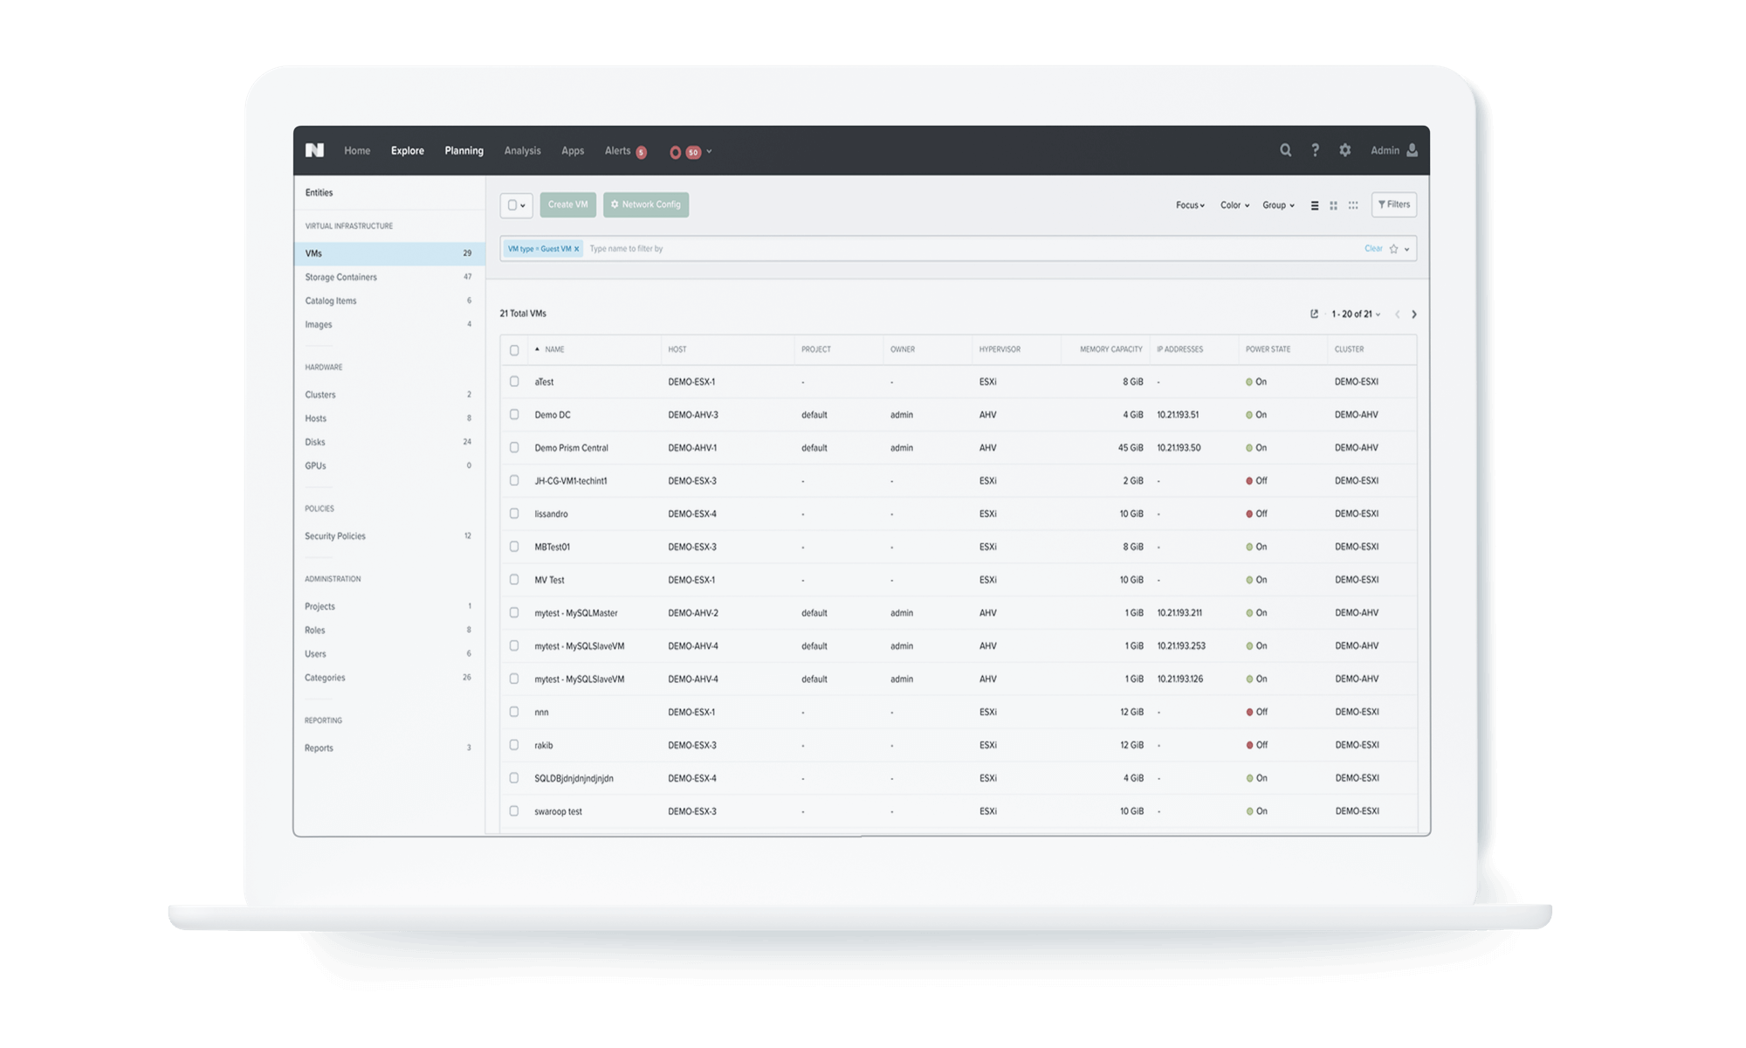Click the name filter text field

coord(960,249)
